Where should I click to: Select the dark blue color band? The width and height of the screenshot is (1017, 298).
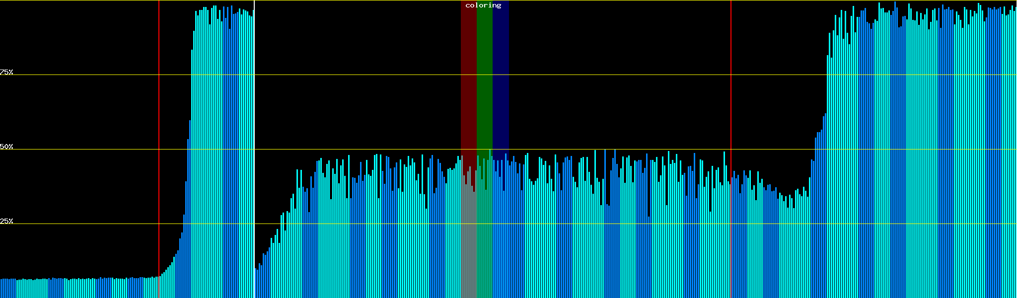point(501,74)
